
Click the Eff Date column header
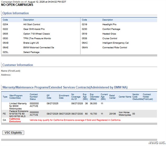pyautogui.click(x=49, y=97)
